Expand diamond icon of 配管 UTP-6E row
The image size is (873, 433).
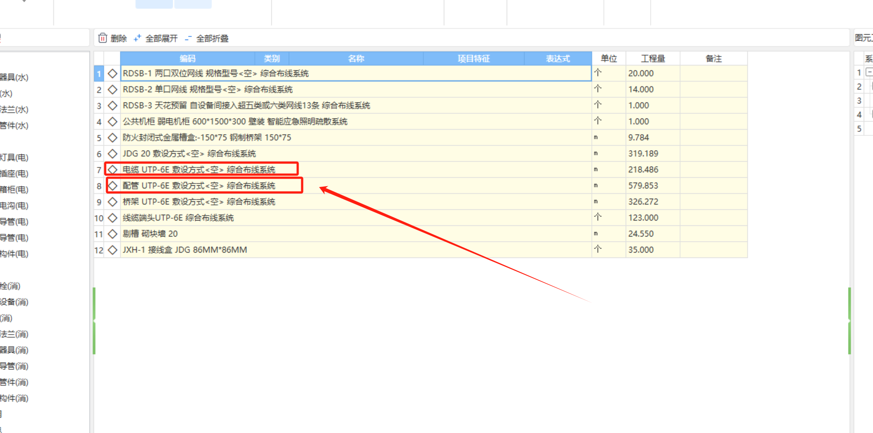click(112, 186)
